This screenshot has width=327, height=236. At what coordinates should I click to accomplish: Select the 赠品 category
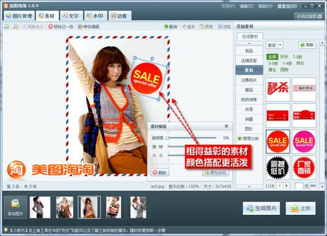tap(249, 90)
